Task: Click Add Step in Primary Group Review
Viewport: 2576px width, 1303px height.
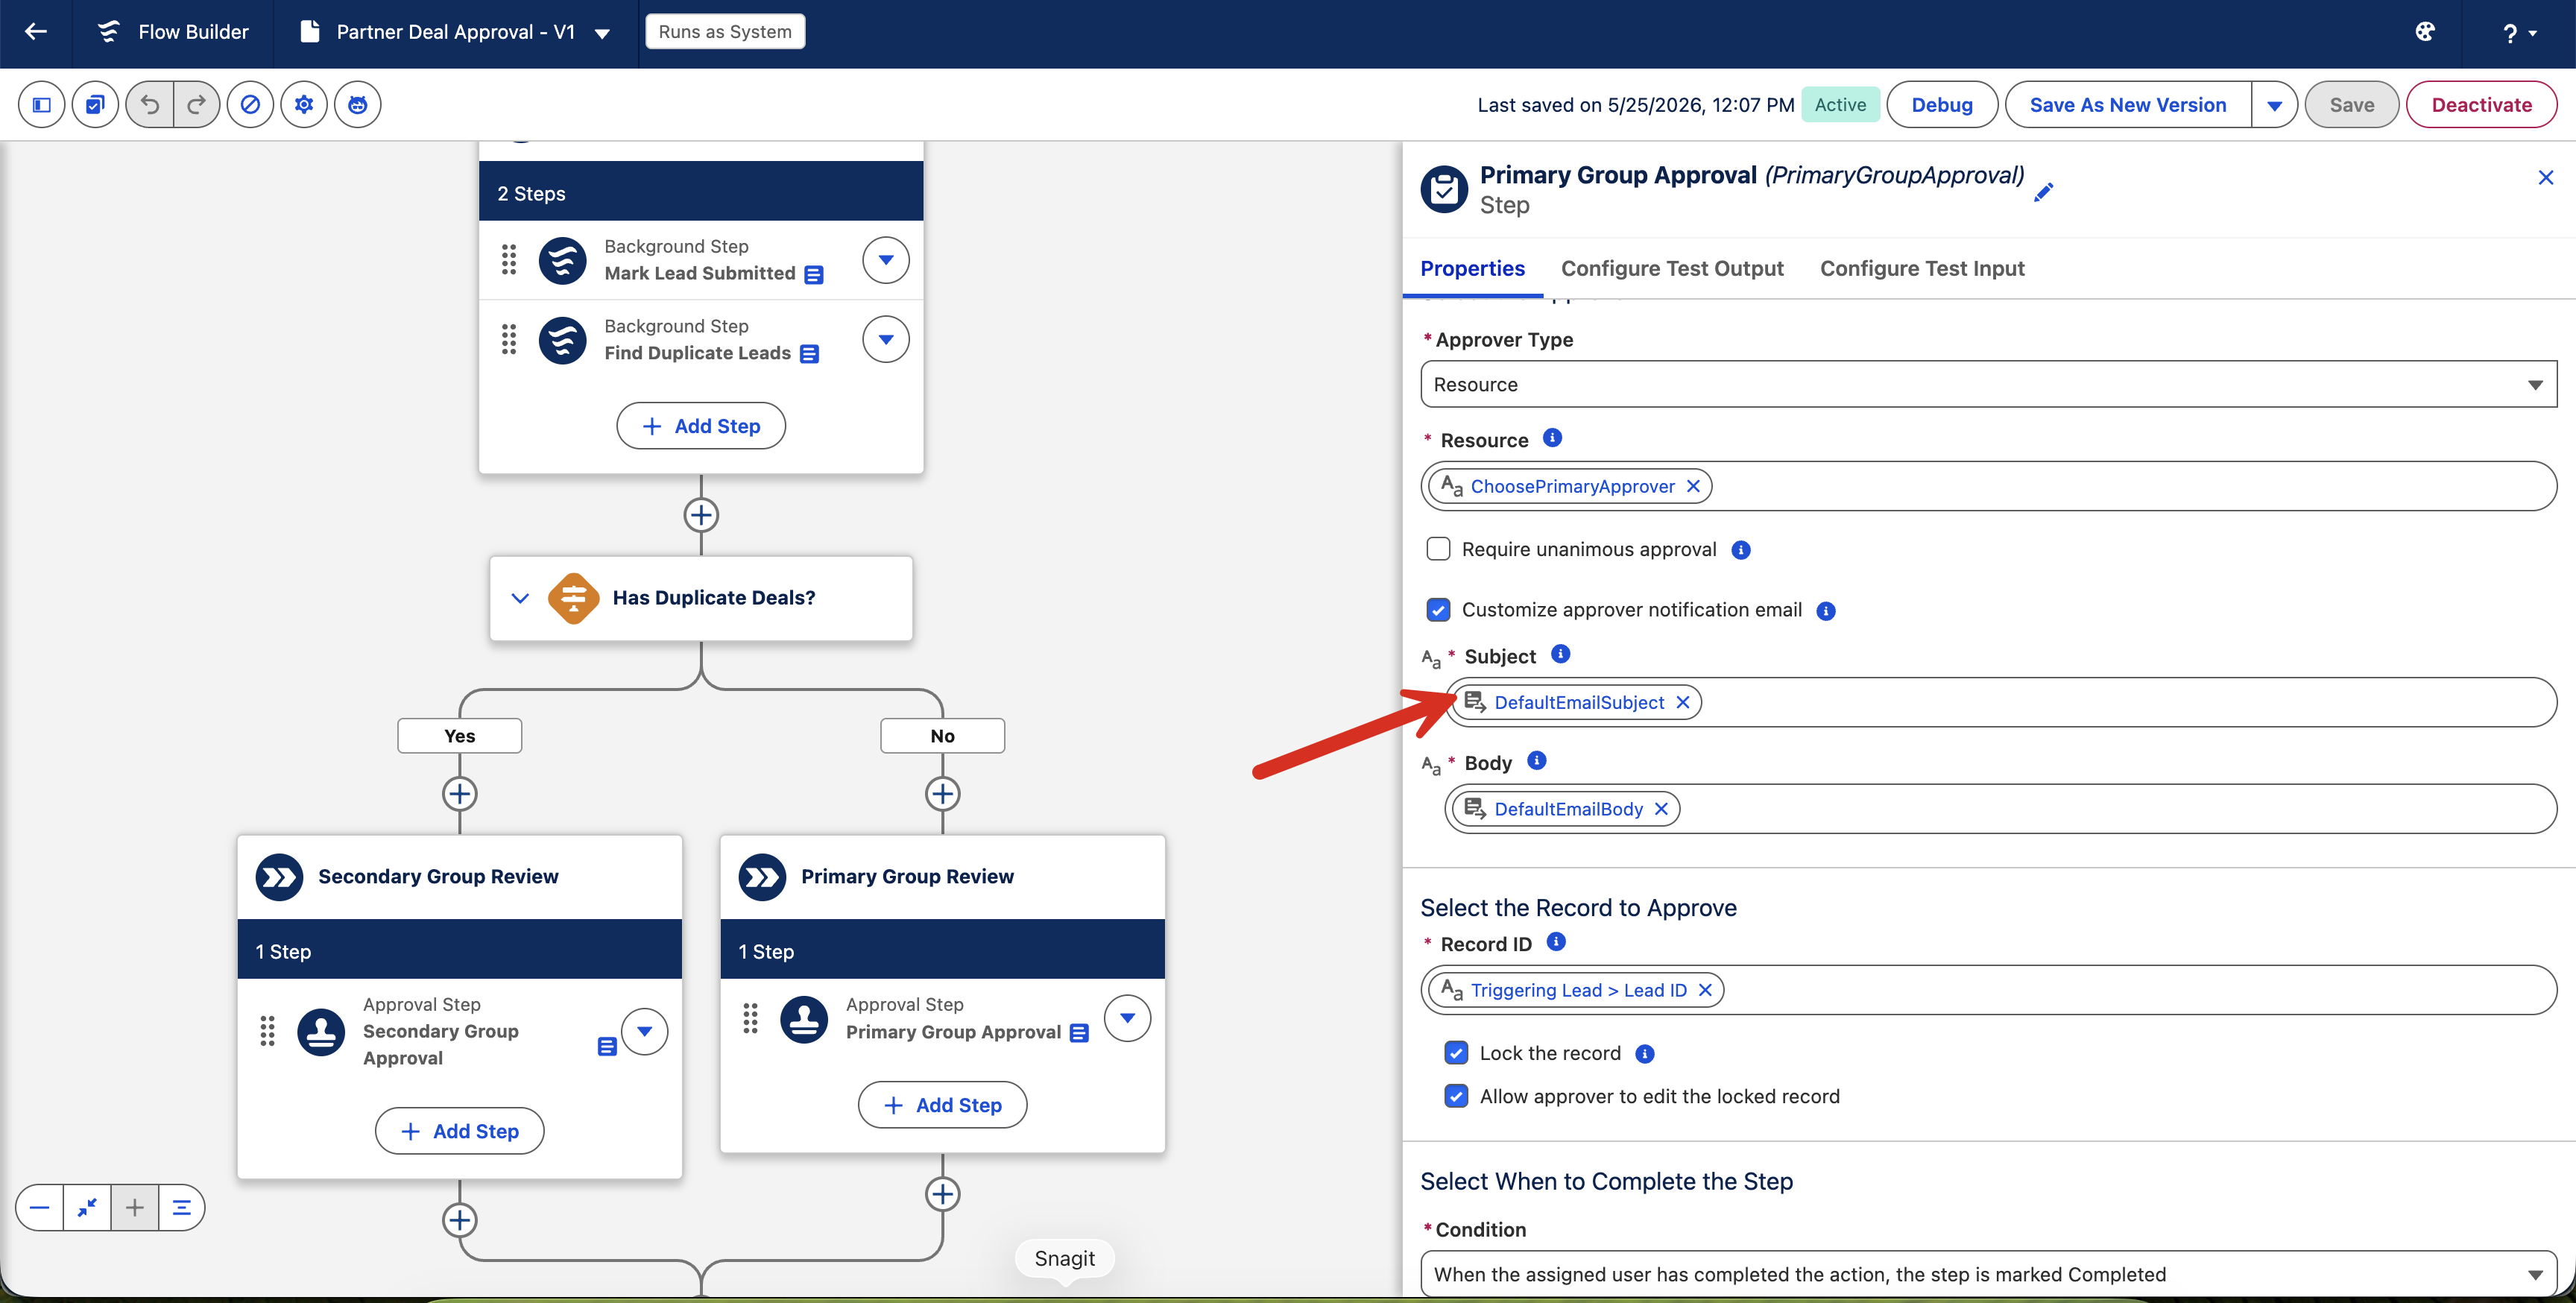Action: click(943, 1105)
